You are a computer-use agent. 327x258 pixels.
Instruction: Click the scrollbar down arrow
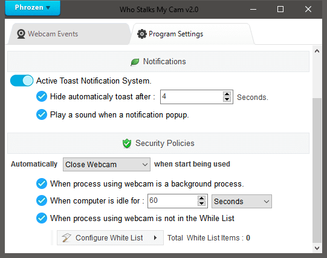[317, 248]
